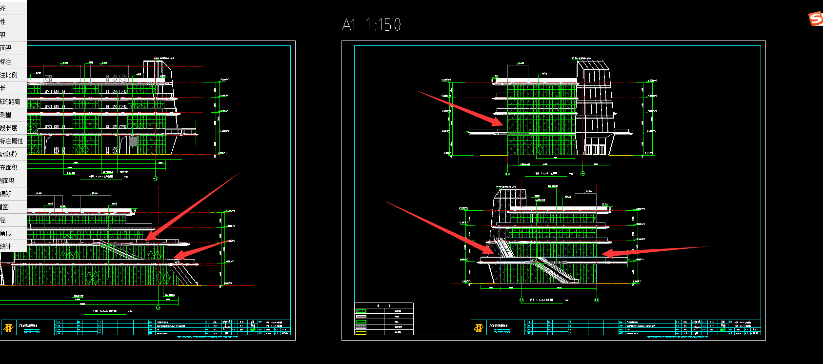Pick the "角度" menu entry

[13, 233]
